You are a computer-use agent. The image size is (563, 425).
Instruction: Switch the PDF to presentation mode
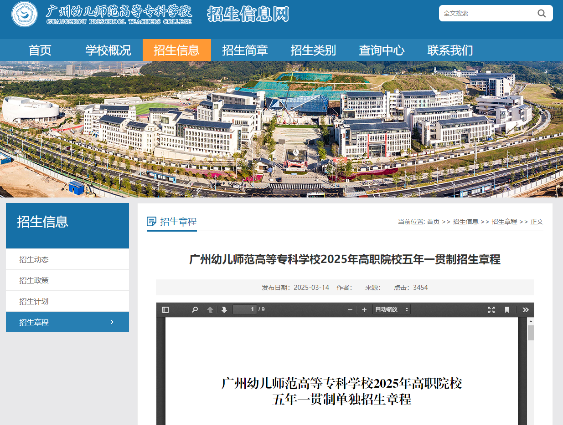491,309
